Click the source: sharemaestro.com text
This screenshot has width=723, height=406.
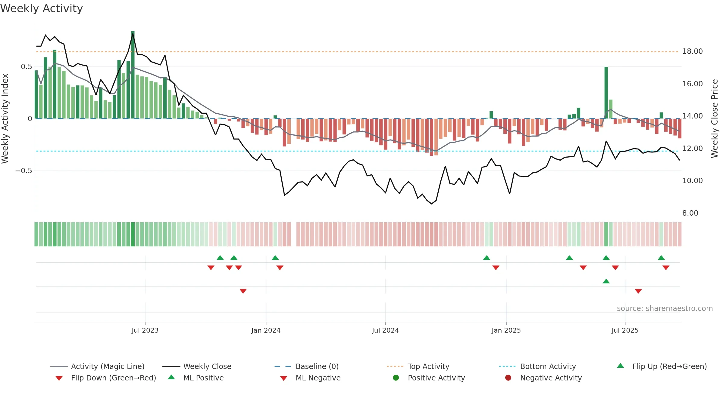click(665, 309)
